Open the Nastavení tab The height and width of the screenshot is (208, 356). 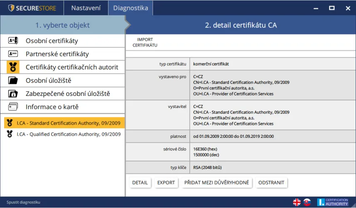tap(86, 8)
